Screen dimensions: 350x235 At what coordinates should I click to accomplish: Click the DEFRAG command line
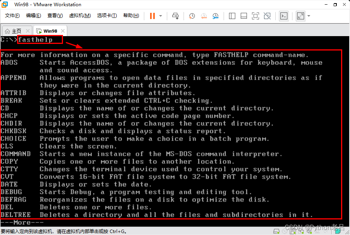point(135,199)
